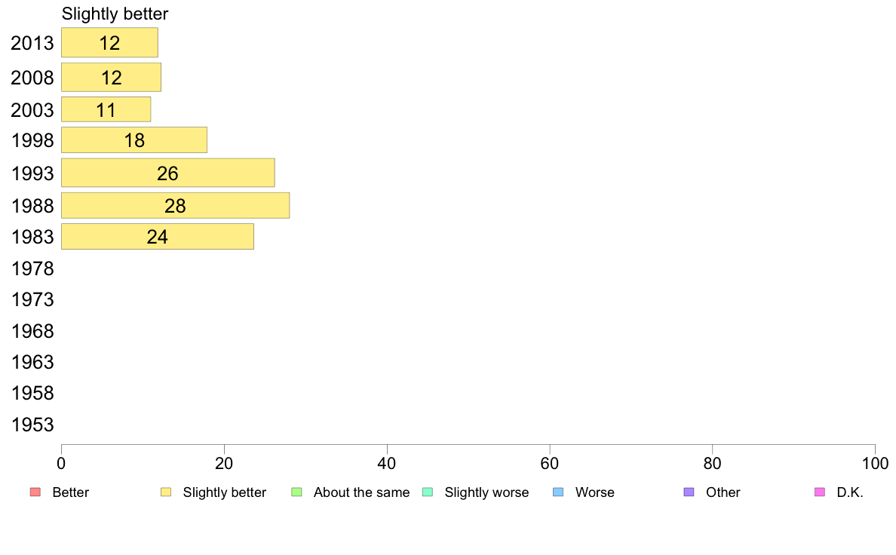Click the About the same legend label
The width and height of the screenshot is (896, 555).
tap(362, 492)
